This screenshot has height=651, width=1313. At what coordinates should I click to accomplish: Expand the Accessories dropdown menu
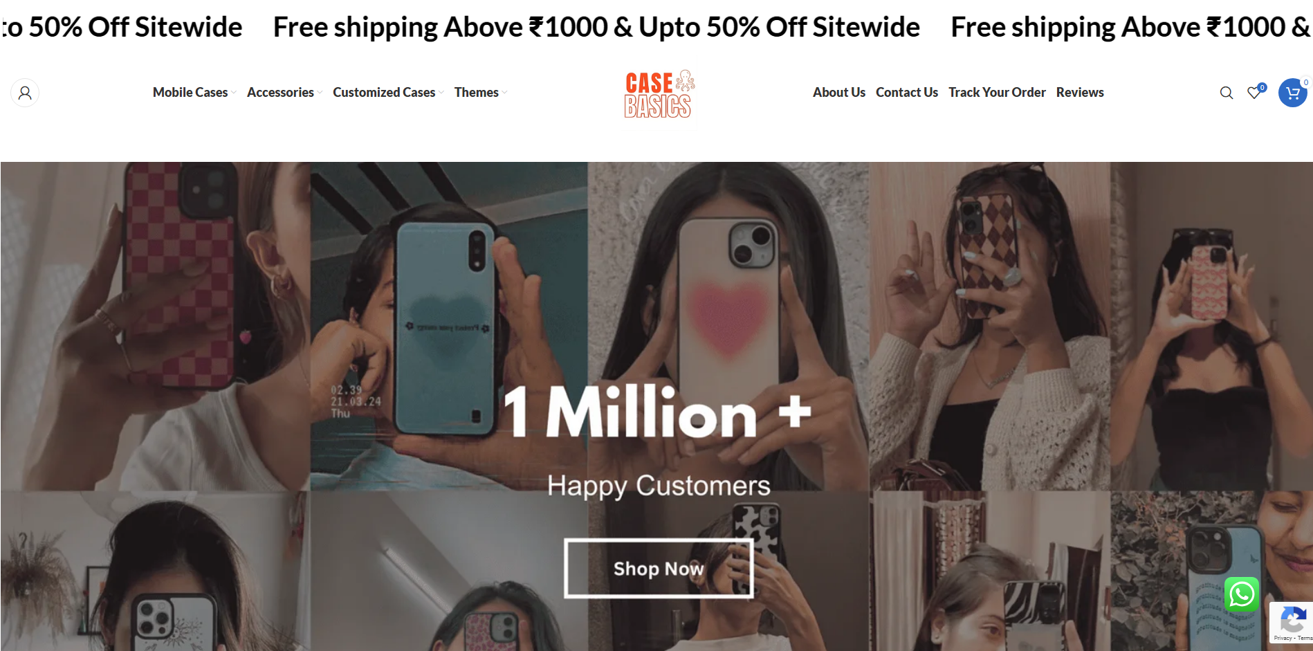click(284, 93)
